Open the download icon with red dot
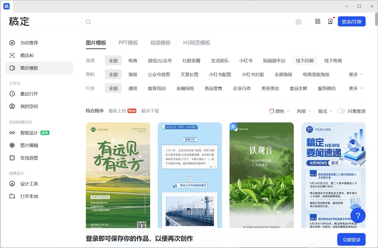Viewport: 378px width, 248px height. pos(330,21)
